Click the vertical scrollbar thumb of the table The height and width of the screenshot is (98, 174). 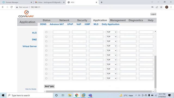click(x=155, y=72)
